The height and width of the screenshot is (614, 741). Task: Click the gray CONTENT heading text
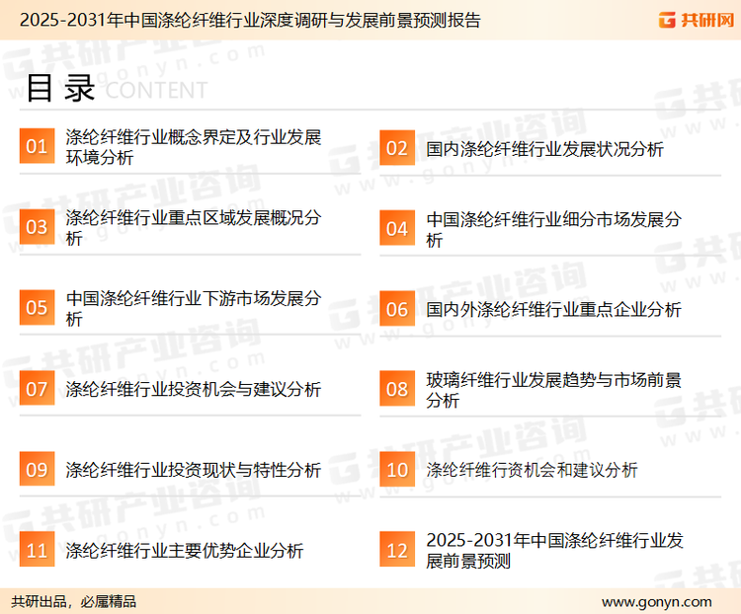[x=156, y=90]
